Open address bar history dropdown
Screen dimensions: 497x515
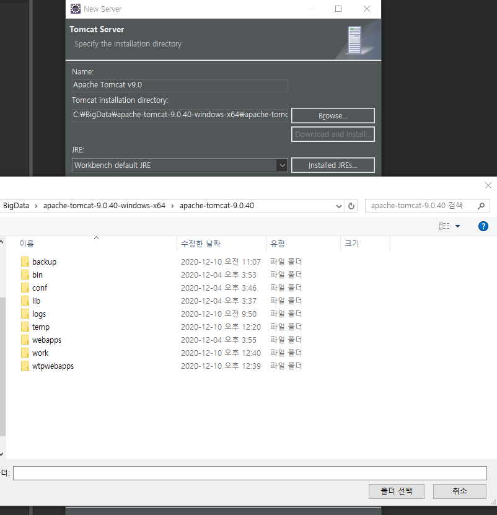point(339,206)
